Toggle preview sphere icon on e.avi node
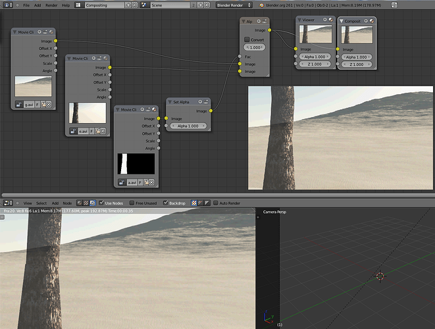 [x=105, y=59]
